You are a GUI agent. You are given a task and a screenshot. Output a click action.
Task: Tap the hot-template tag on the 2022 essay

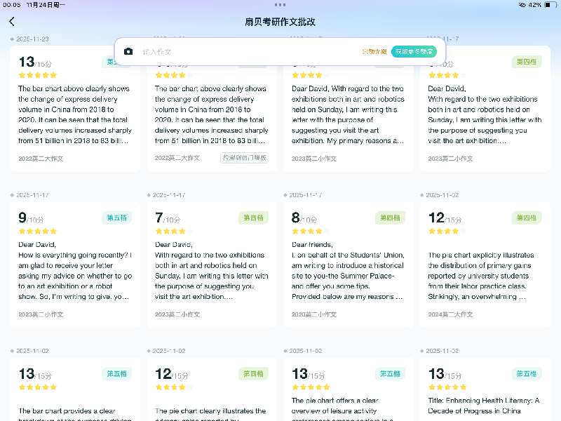244,158
